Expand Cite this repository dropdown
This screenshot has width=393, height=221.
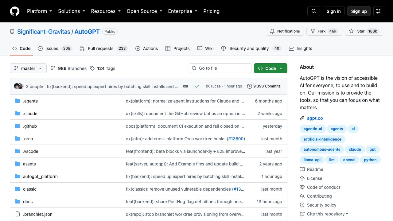coord(324,214)
